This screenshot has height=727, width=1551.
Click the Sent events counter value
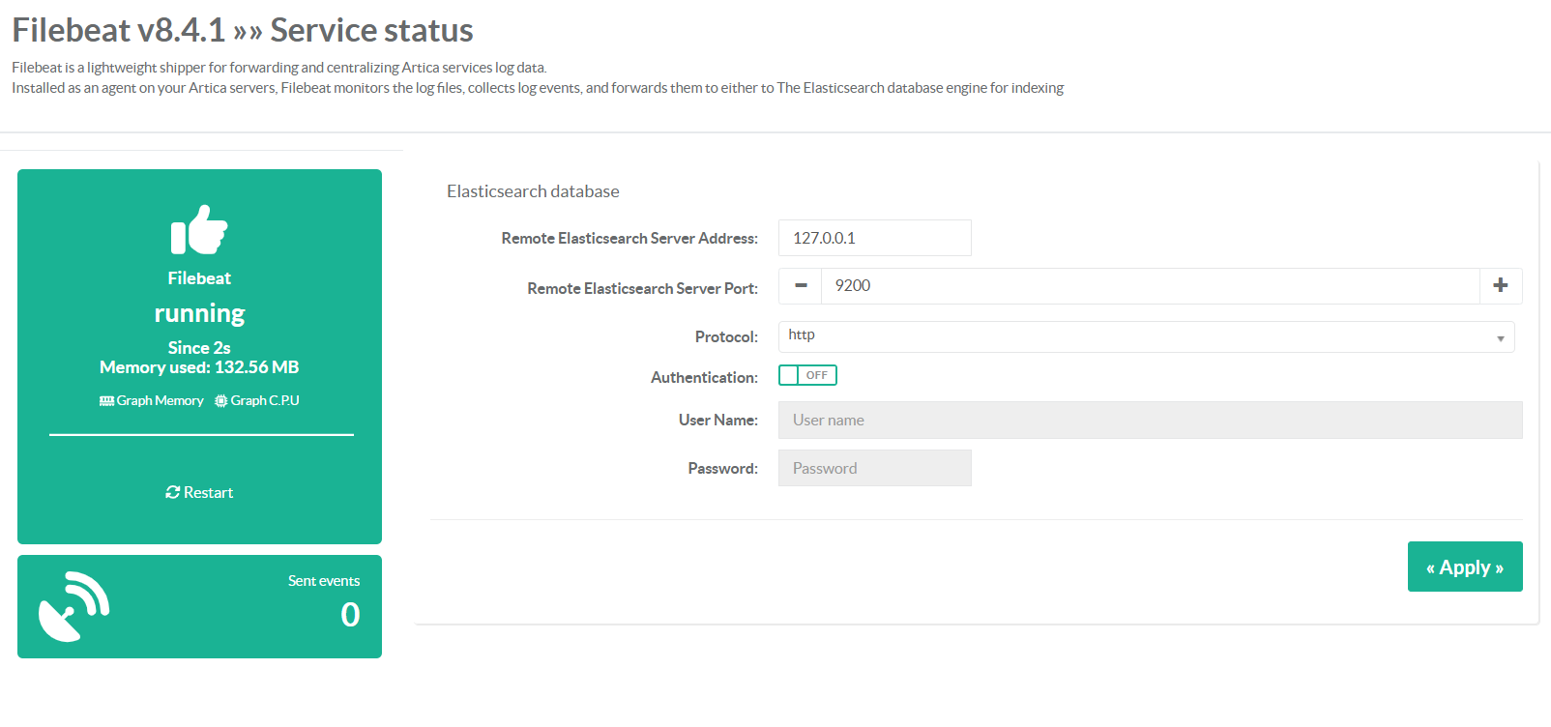click(350, 615)
